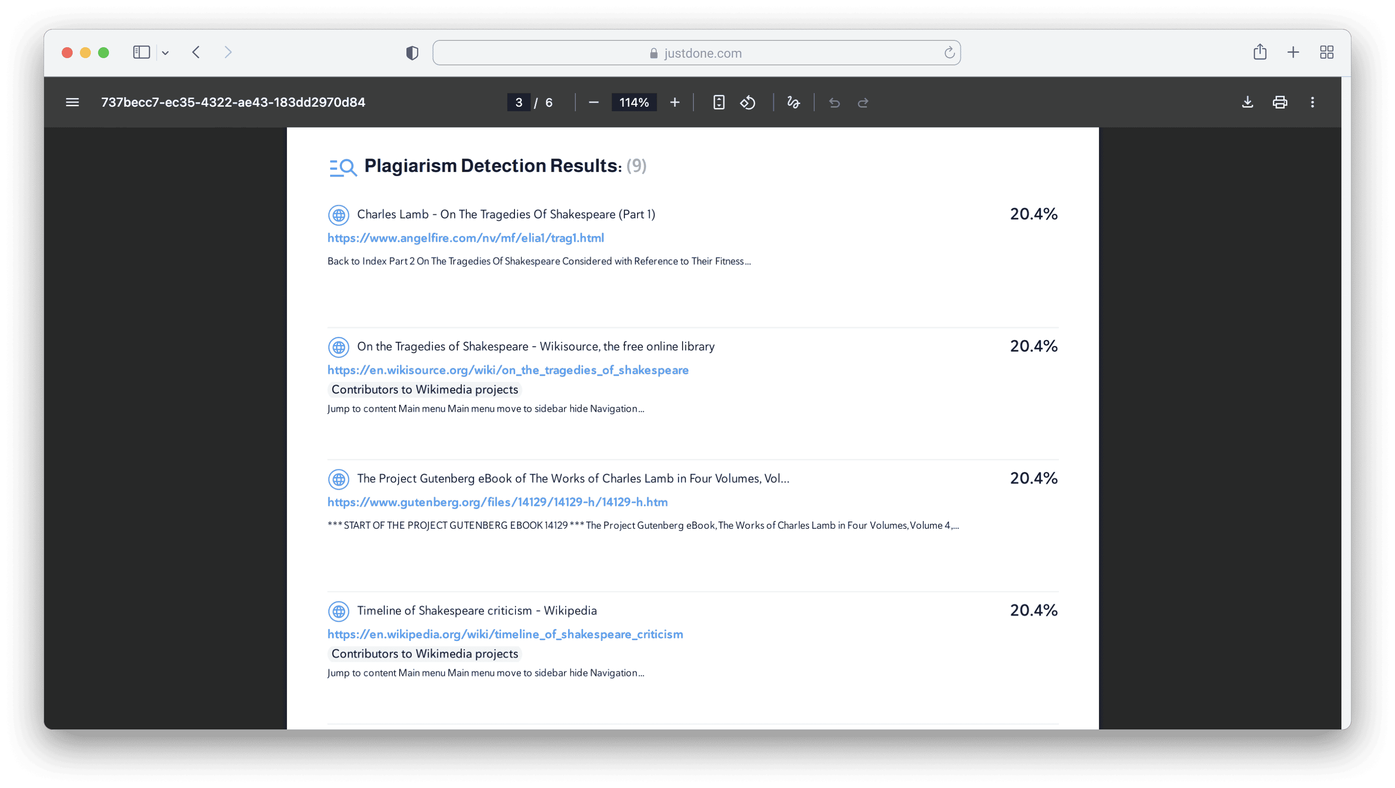Click the zoom in plus button
The width and height of the screenshot is (1395, 788).
675,102
